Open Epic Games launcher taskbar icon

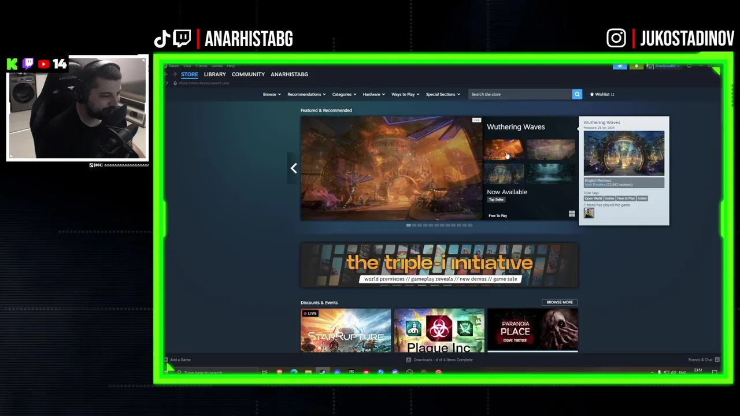click(x=351, y=372)
